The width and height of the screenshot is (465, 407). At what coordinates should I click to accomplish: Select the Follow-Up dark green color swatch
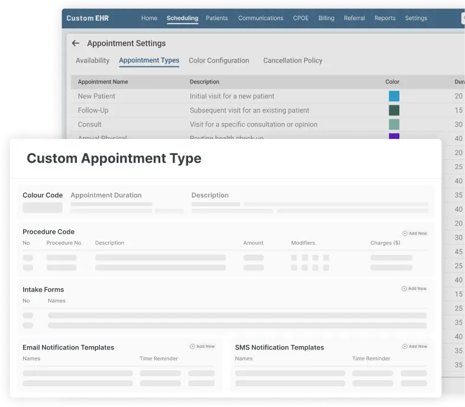pos(394,110)
